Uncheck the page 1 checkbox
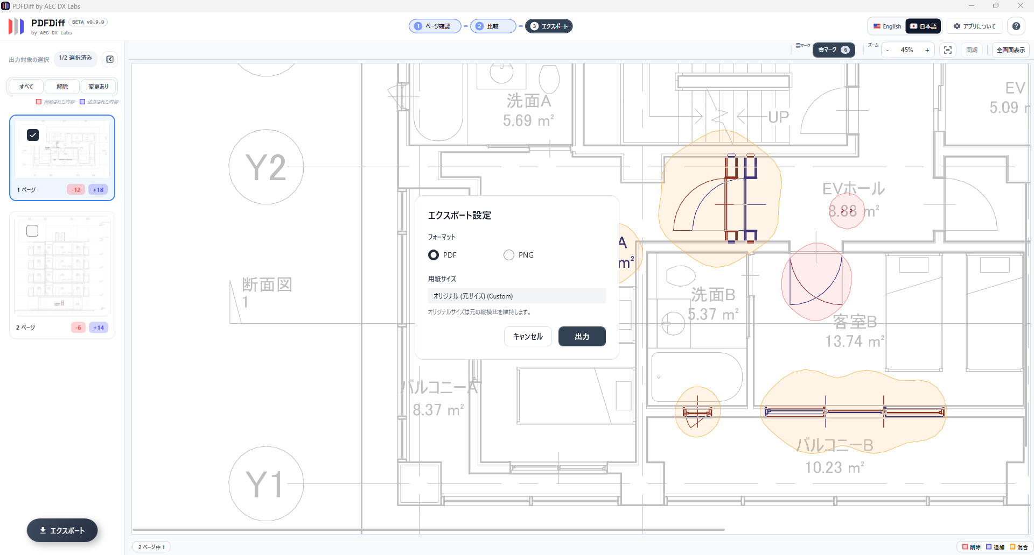 (33, 135)
